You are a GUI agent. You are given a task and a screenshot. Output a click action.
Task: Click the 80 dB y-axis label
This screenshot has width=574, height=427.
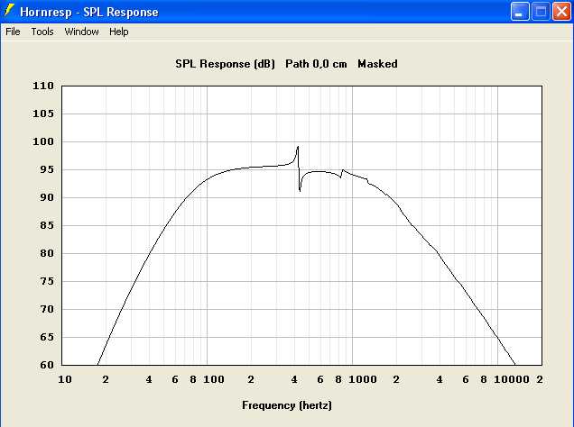coord(47,253)
